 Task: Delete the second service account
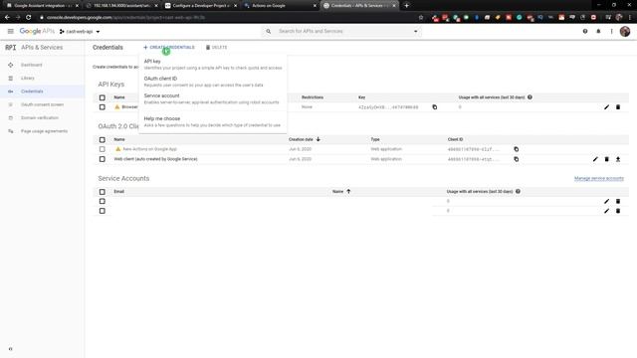coord(618,211)
